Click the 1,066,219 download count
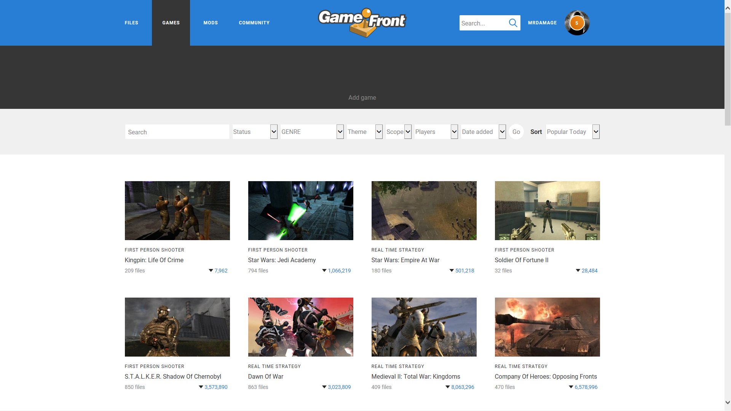Image resolution: width=731 pixels, height=411 pixels. (x=339, y=271)
